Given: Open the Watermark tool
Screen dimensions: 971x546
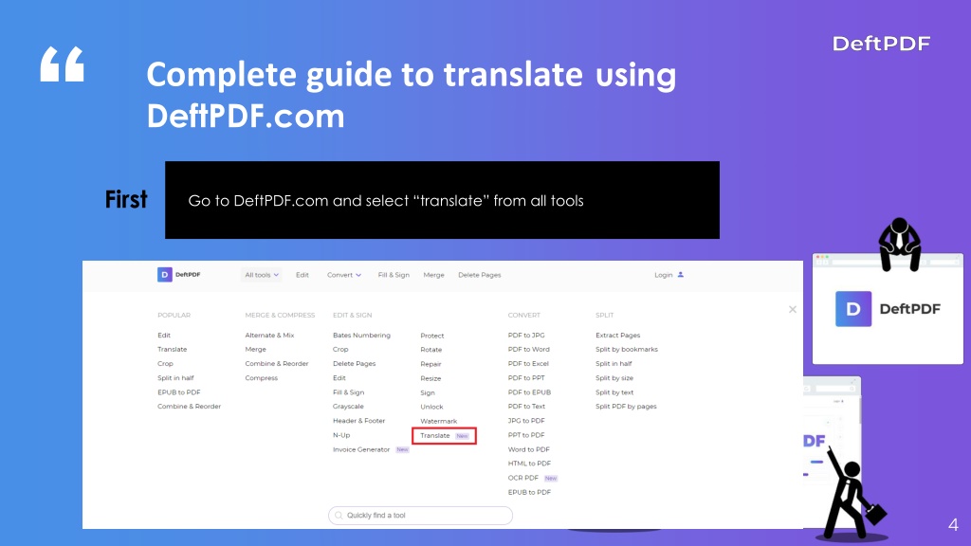Looking at the screenshot, I should pyautogui.click(x=438, y=421).
